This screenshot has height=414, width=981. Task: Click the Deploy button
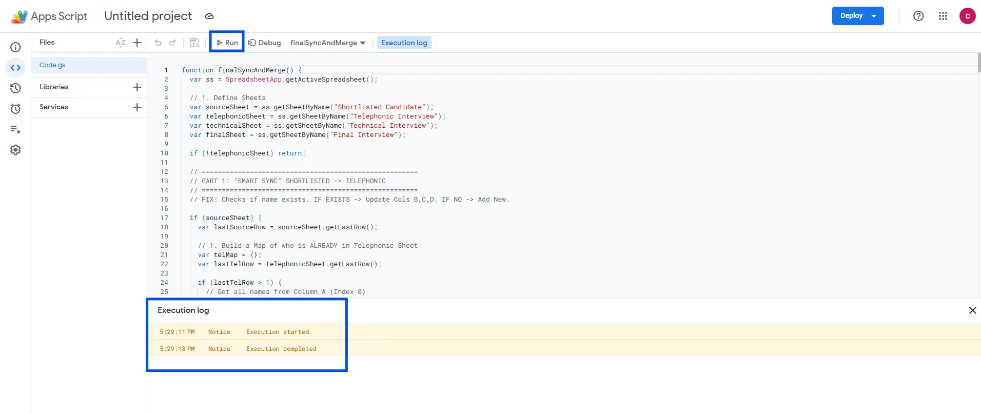(858, 16)
